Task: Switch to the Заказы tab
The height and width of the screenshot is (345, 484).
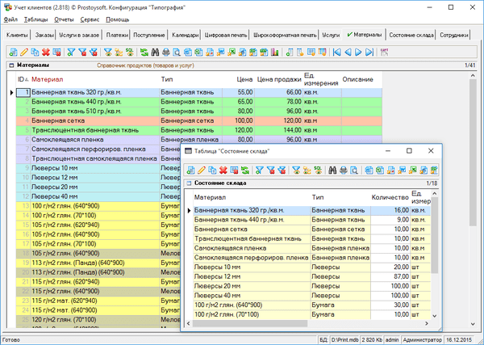Action: (x=44, y=36)
